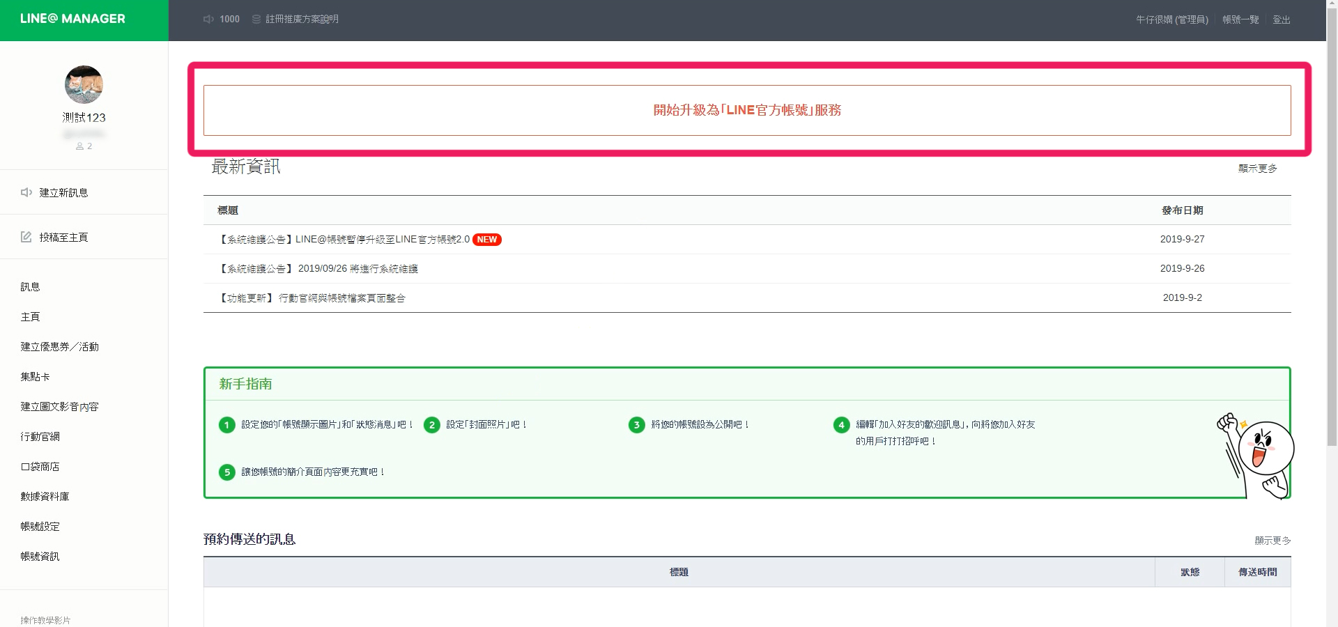
Task: Click the 1000 message count
Action: pos(229,20)
